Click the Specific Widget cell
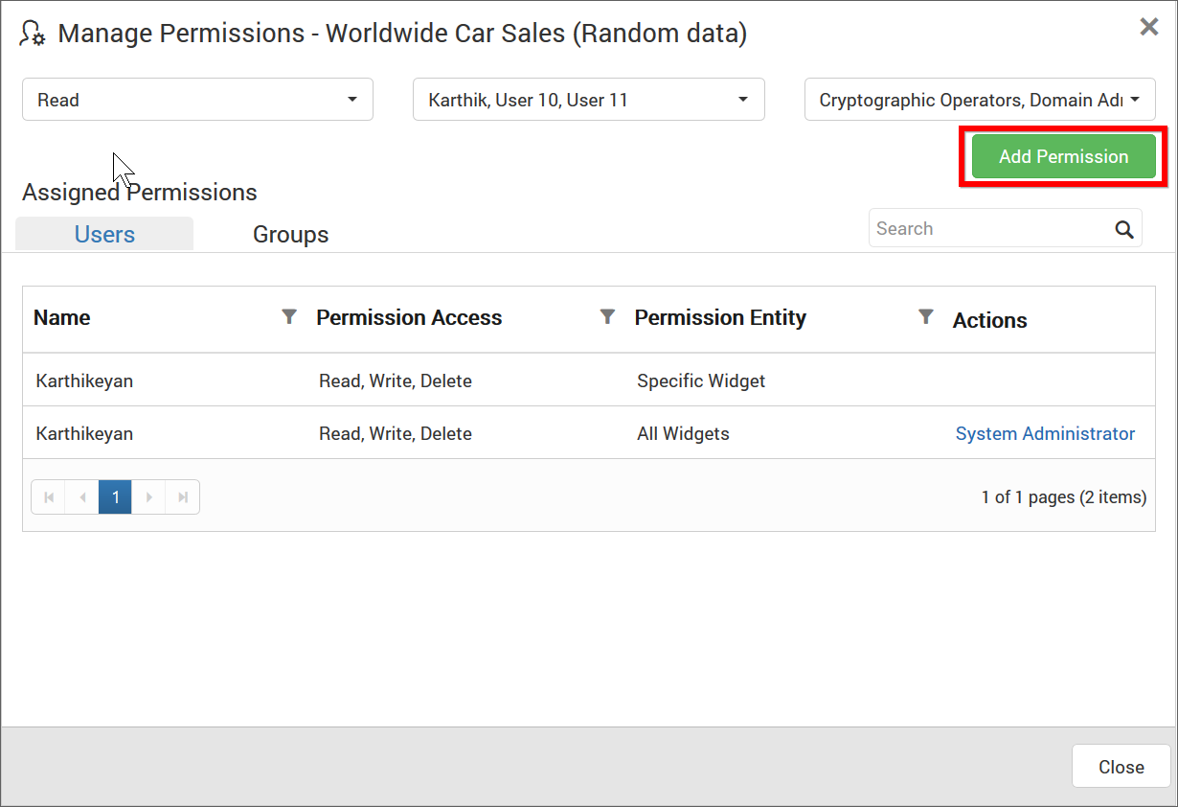 click(x=701, y=380)
